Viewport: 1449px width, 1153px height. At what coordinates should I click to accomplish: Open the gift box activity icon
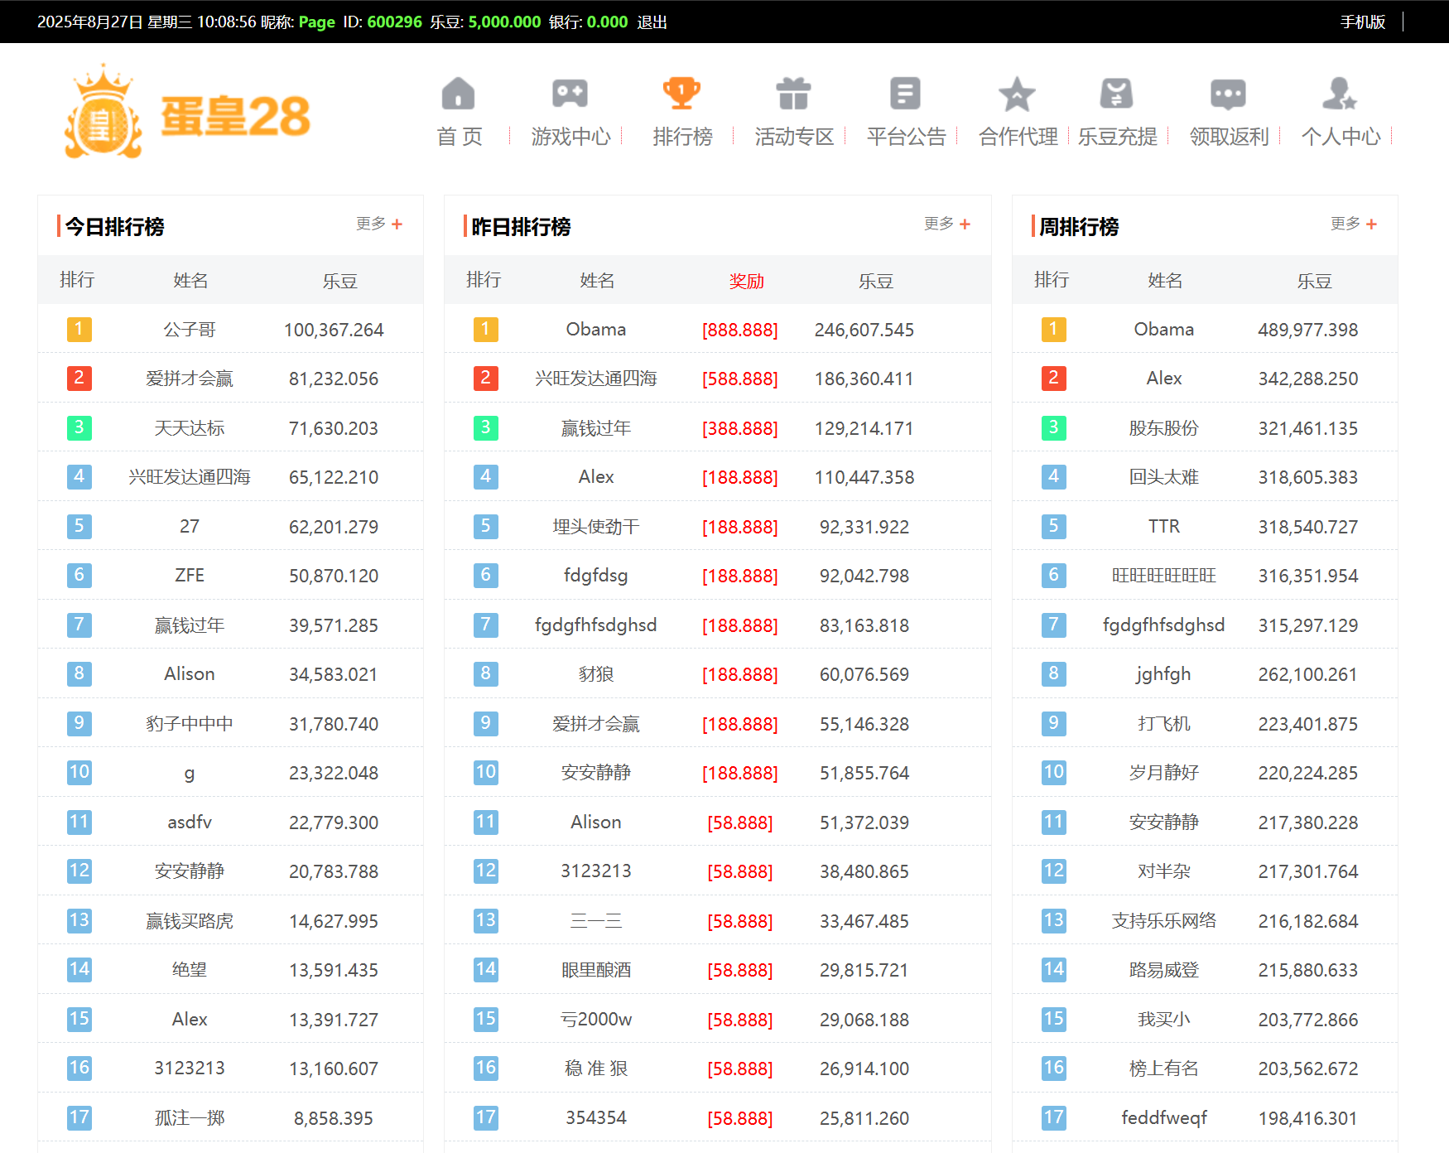(793, 94)
